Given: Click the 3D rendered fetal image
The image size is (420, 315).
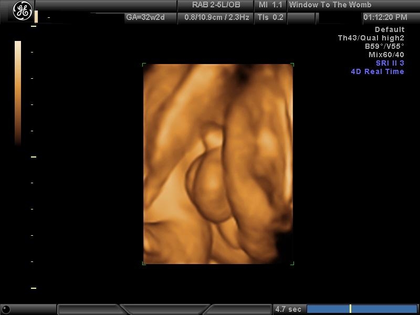Looking at the screenshot, I should tap(218, 164).
